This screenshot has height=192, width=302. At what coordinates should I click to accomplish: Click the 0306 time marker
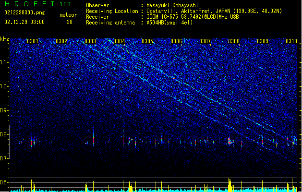[176, 41]
